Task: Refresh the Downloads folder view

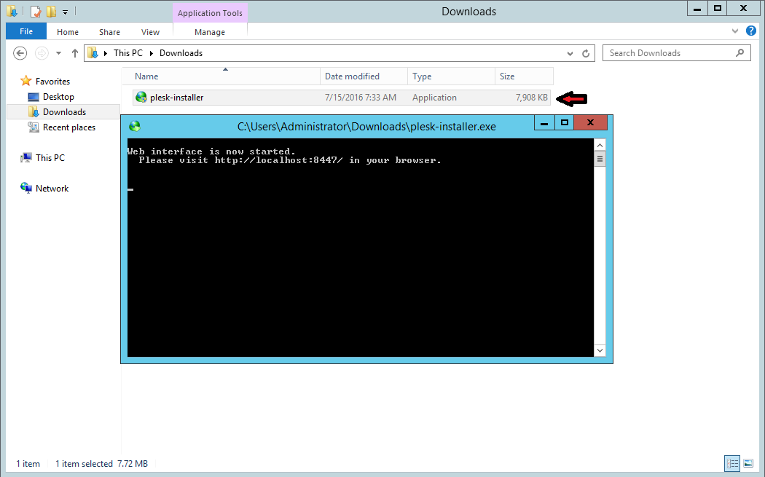Action: tap(586, 53)
